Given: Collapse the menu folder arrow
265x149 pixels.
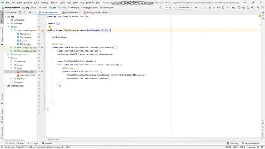Looking at the screenshot, I should click(x=12, y=68).
